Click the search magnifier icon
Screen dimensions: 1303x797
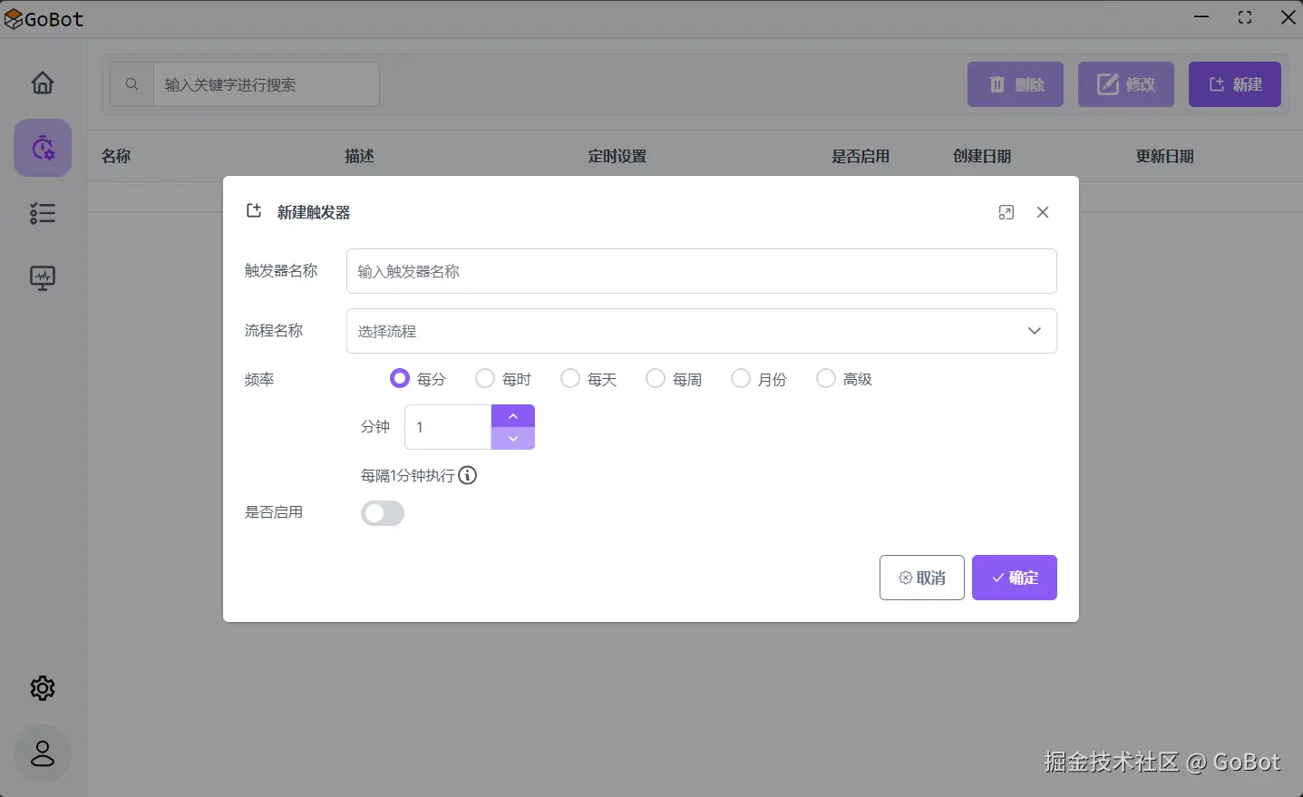pyautogui.click(x=131, y=84)
